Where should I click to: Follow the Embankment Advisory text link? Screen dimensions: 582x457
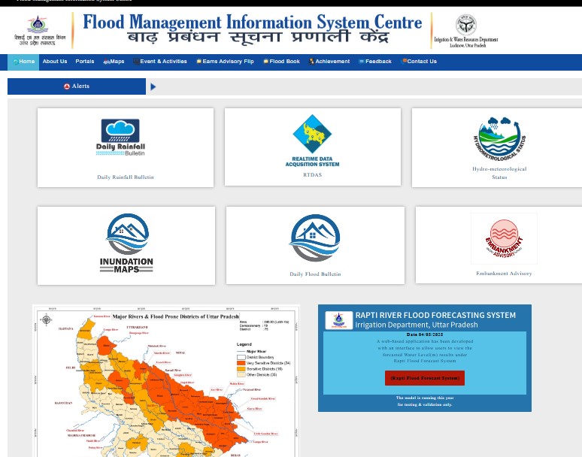tap(504, 274)
